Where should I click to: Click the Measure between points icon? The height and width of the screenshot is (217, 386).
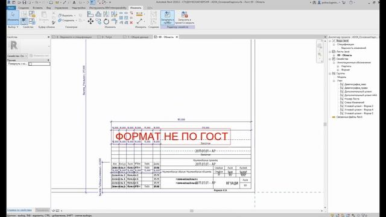(139, 22)
